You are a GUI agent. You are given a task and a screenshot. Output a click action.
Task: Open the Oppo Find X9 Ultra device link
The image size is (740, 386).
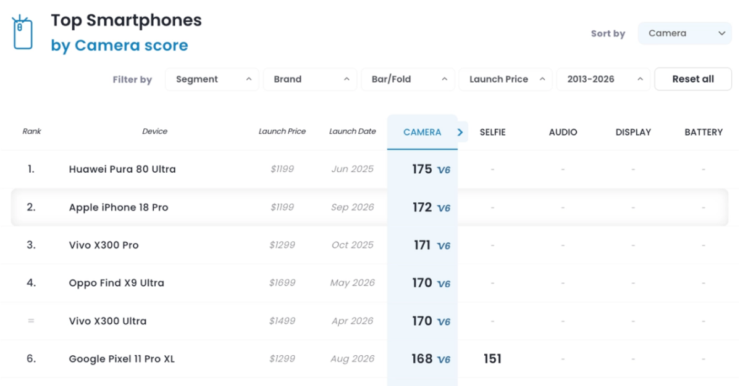pos(117,283)
